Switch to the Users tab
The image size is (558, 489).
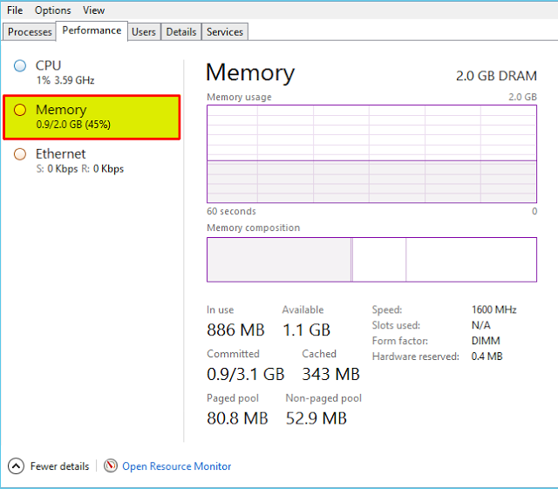click(144, 32)
